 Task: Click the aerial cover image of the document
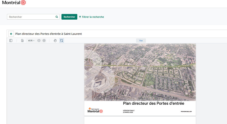click(140, 72)
